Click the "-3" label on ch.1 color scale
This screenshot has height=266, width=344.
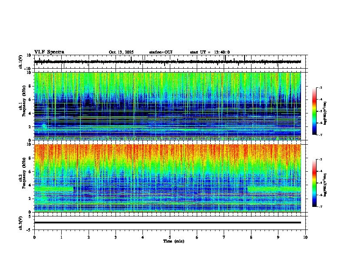(x=321, y=87)
